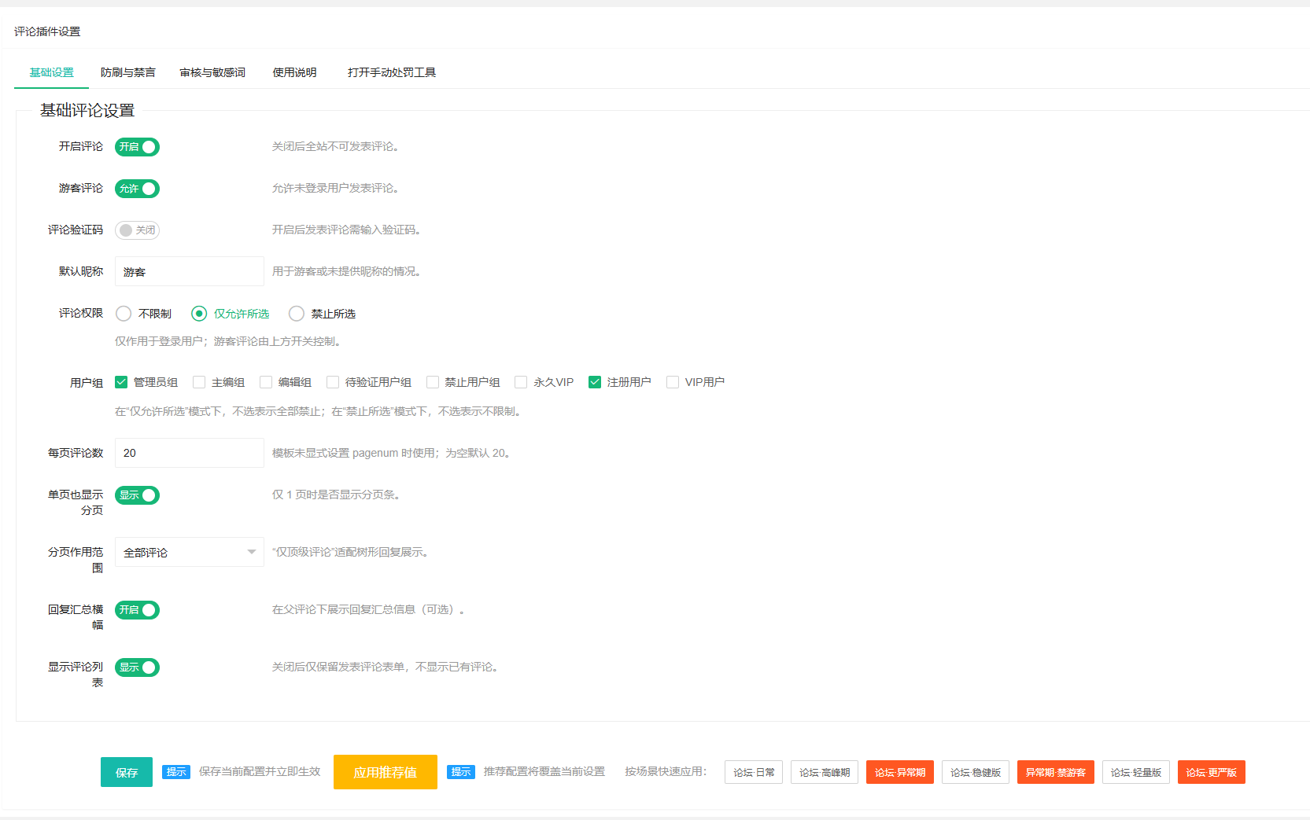Viewport: 1310px width, 820px height.
Task: Disable the 游客评论 allow switch
Action: [x=137, y=189]
